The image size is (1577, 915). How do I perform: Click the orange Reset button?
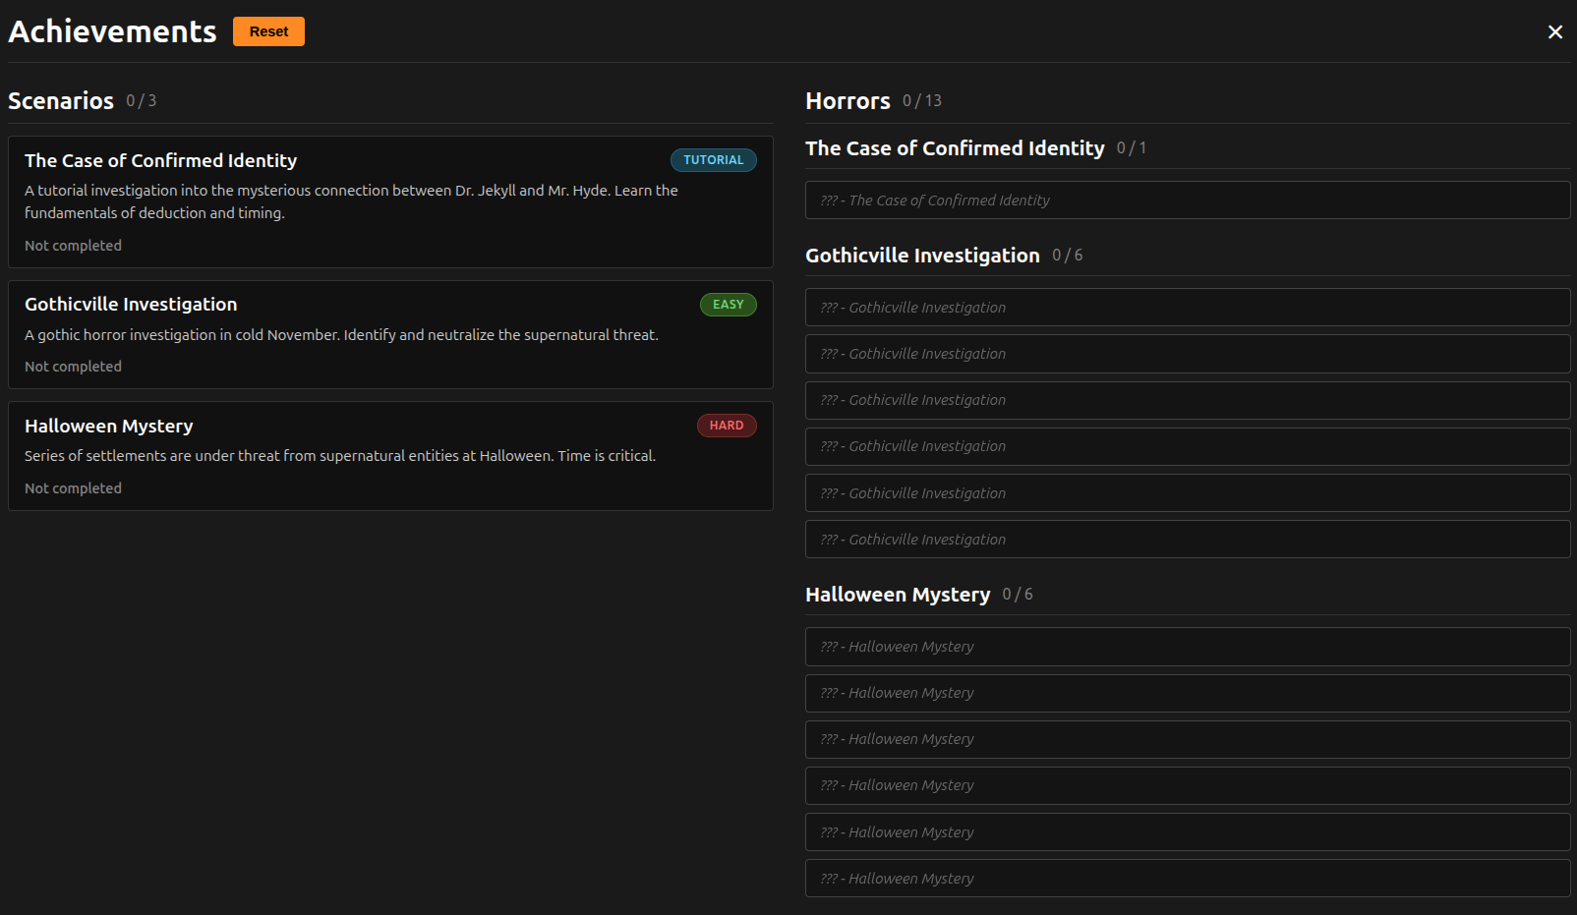tap(268, 31)
